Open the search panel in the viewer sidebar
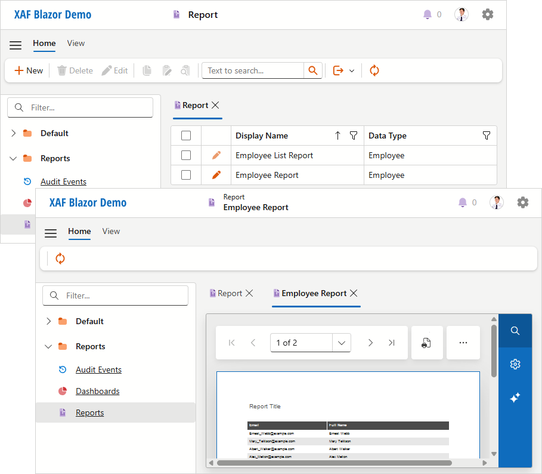 click(515, 331)
